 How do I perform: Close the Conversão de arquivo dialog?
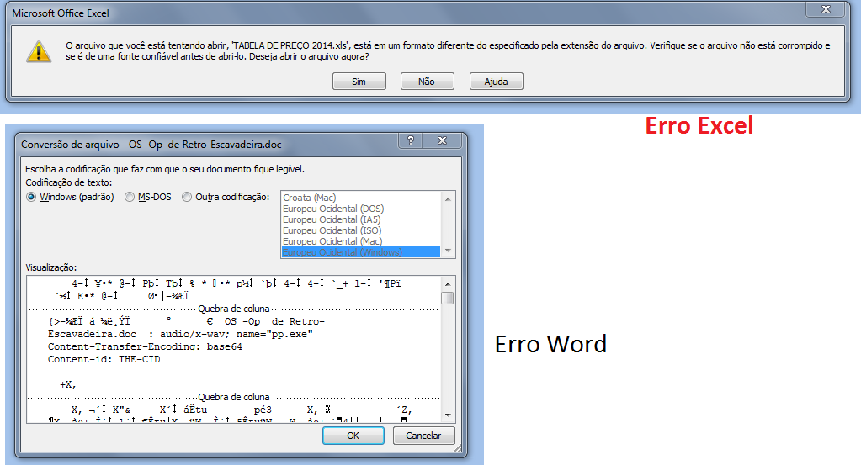click(x=443, y=141)
